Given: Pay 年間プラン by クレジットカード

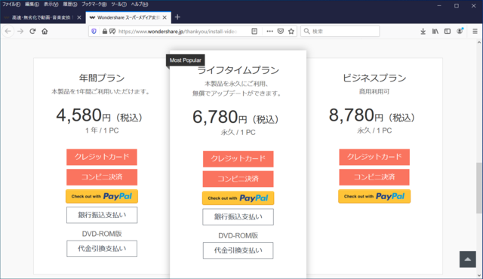Looking at the screenshot, I should (102, 157).
